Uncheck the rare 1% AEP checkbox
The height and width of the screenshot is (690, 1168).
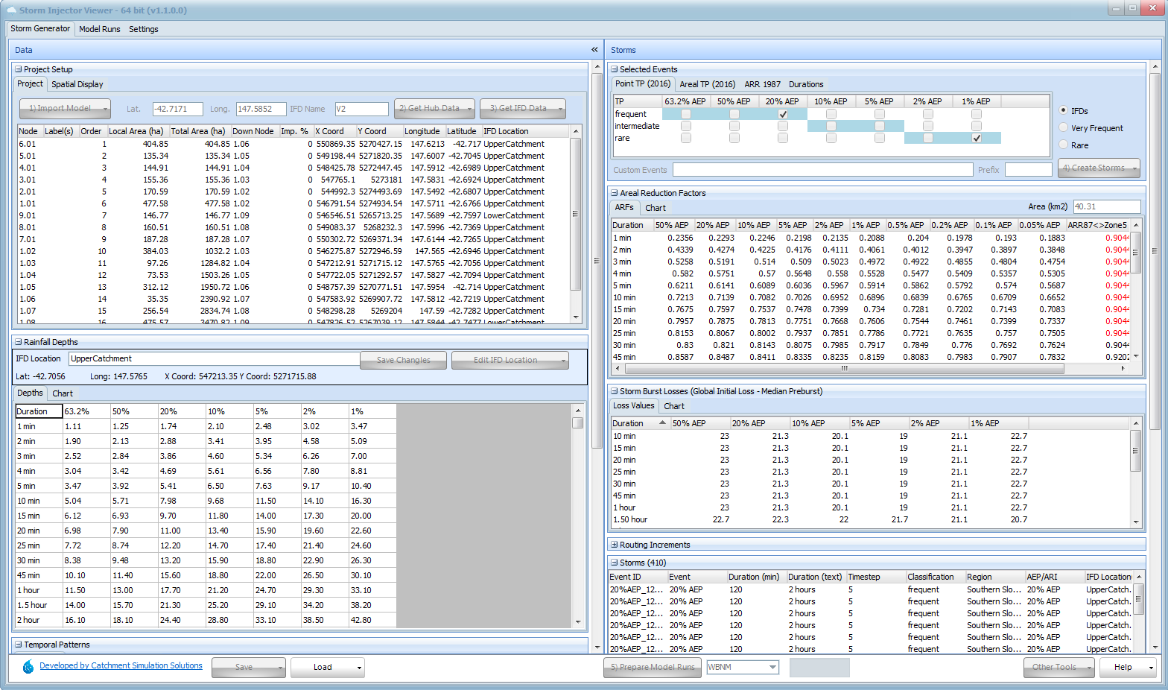click(x=977, y=138)
